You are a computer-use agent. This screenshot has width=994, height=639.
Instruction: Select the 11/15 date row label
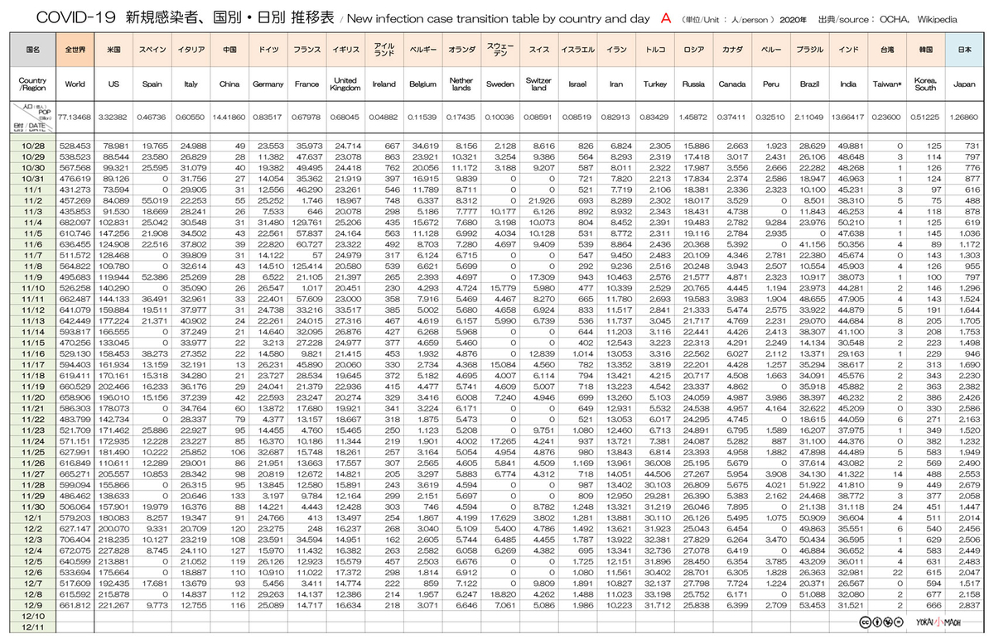coord(33,342)
